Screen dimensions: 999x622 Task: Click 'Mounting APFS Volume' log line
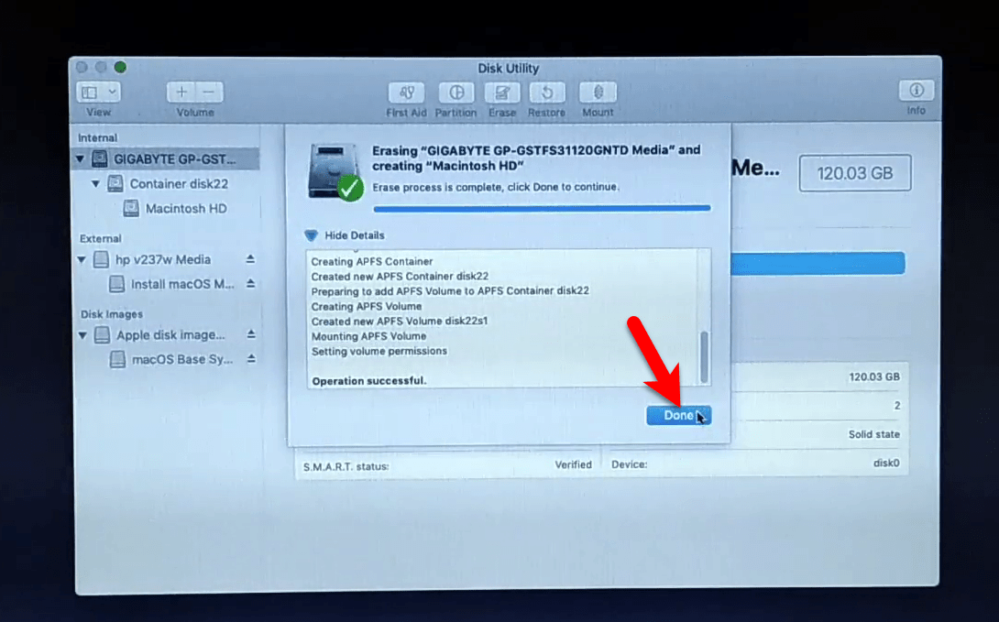368,336
